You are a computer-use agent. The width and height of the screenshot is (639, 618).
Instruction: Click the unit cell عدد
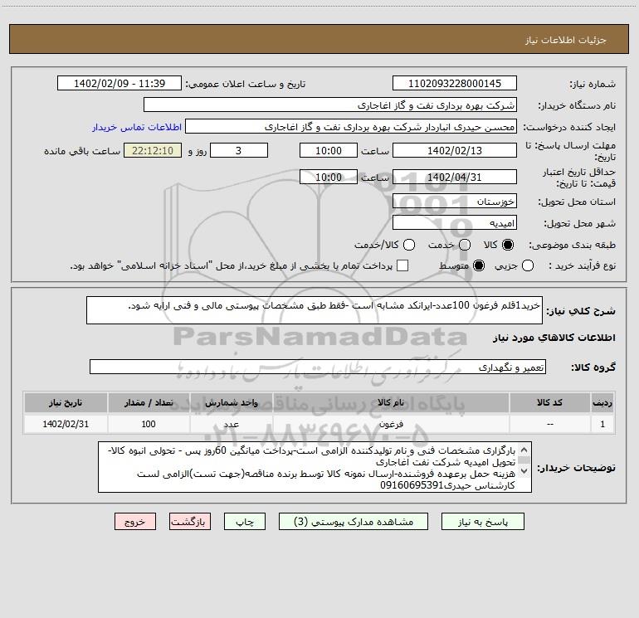tap(231, 424)
